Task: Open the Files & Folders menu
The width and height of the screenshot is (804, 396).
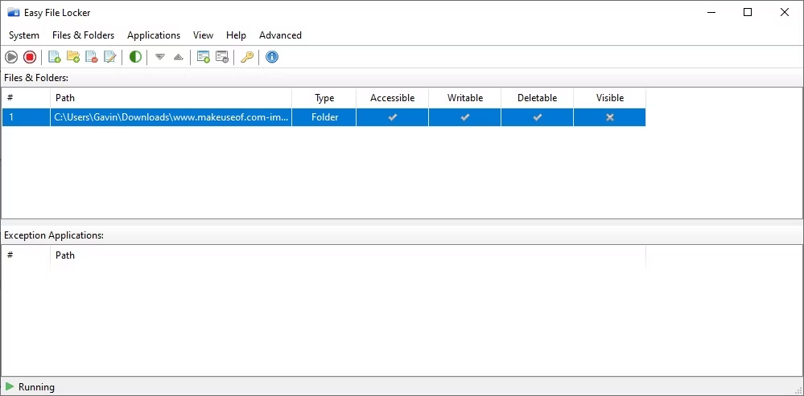Action: [83, 35]
